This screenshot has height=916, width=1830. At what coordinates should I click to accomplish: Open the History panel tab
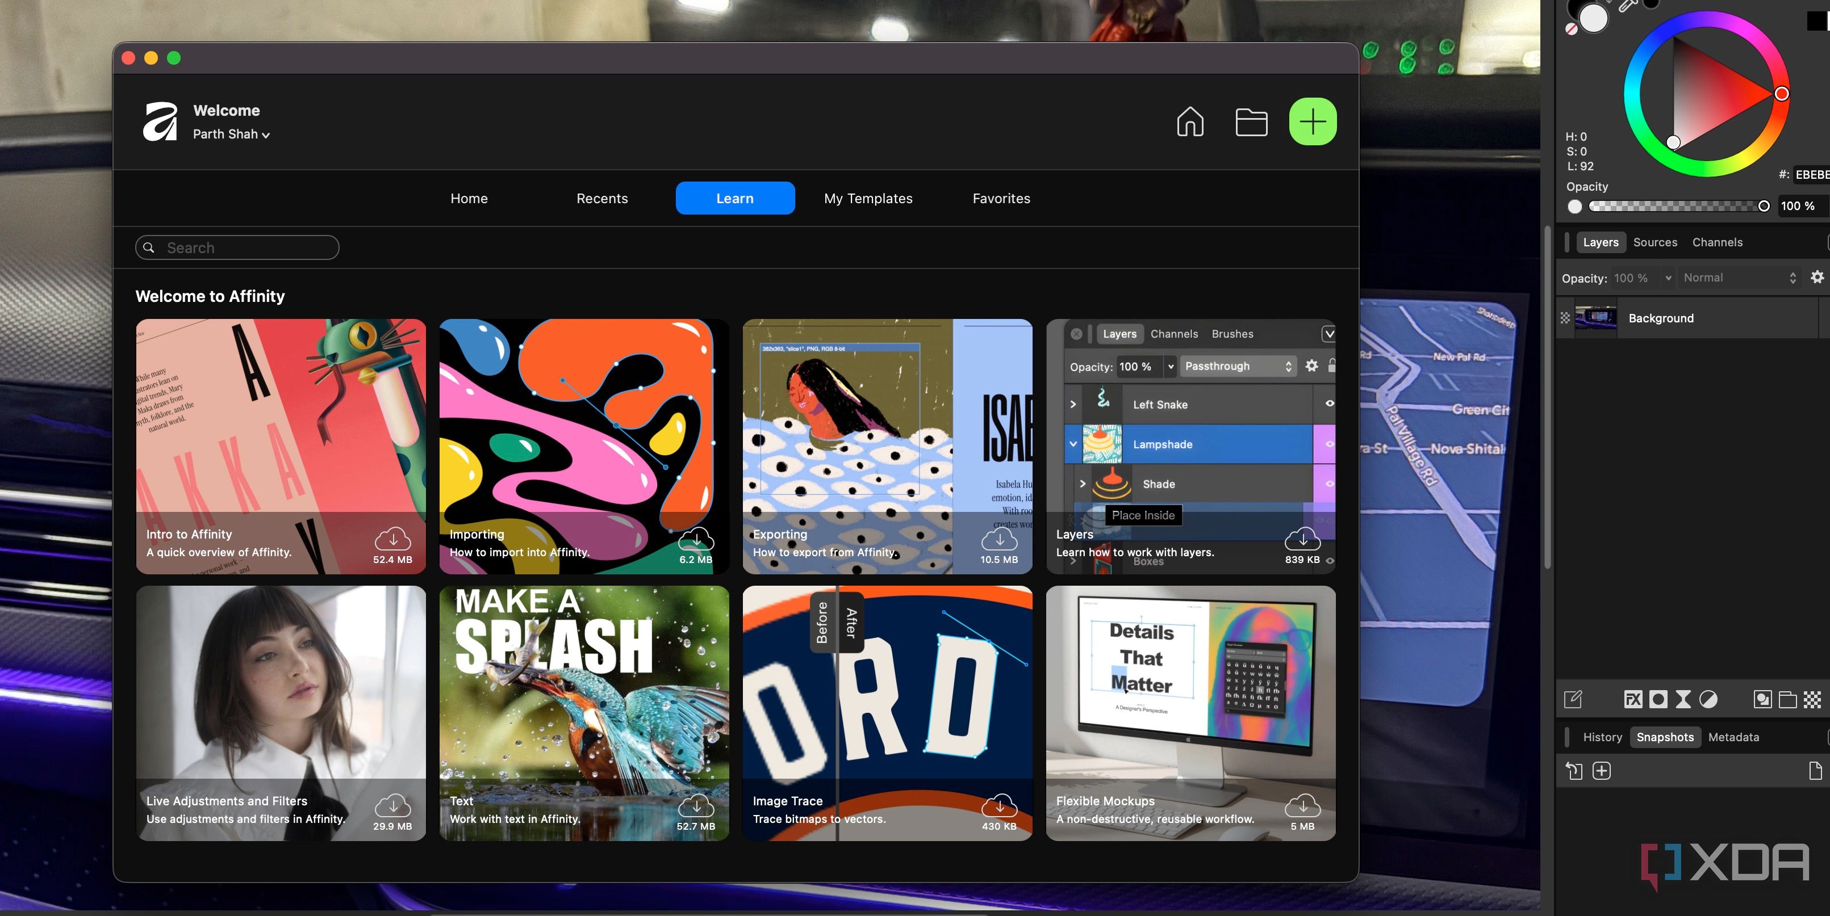pos(1602,737)
